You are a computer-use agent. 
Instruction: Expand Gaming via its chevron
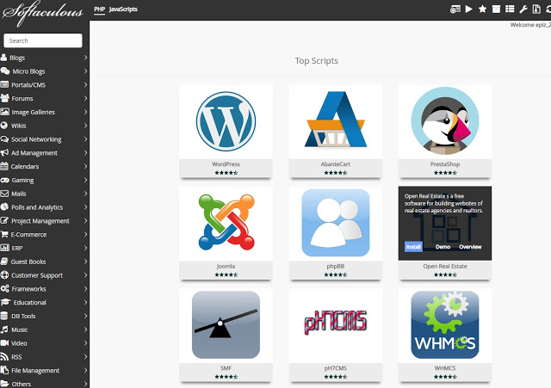85,180
